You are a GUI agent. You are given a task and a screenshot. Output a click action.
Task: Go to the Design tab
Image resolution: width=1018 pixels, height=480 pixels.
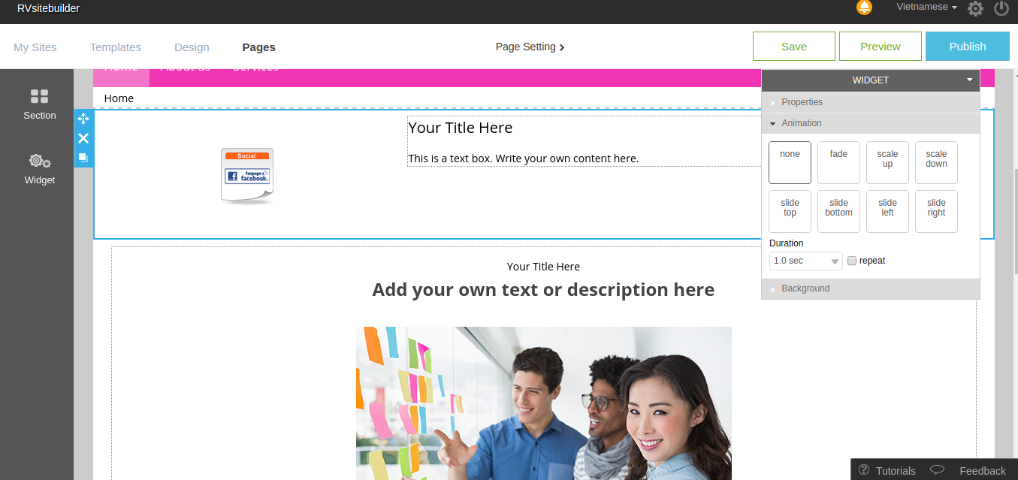[x=192, y=47]
